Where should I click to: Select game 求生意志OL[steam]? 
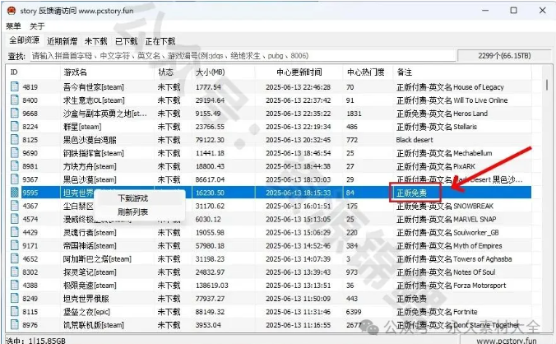(x=94, y=100)
